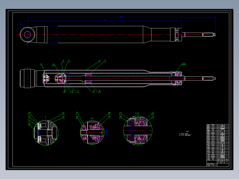Select callout 20 in detail III

tap(120, 117)
